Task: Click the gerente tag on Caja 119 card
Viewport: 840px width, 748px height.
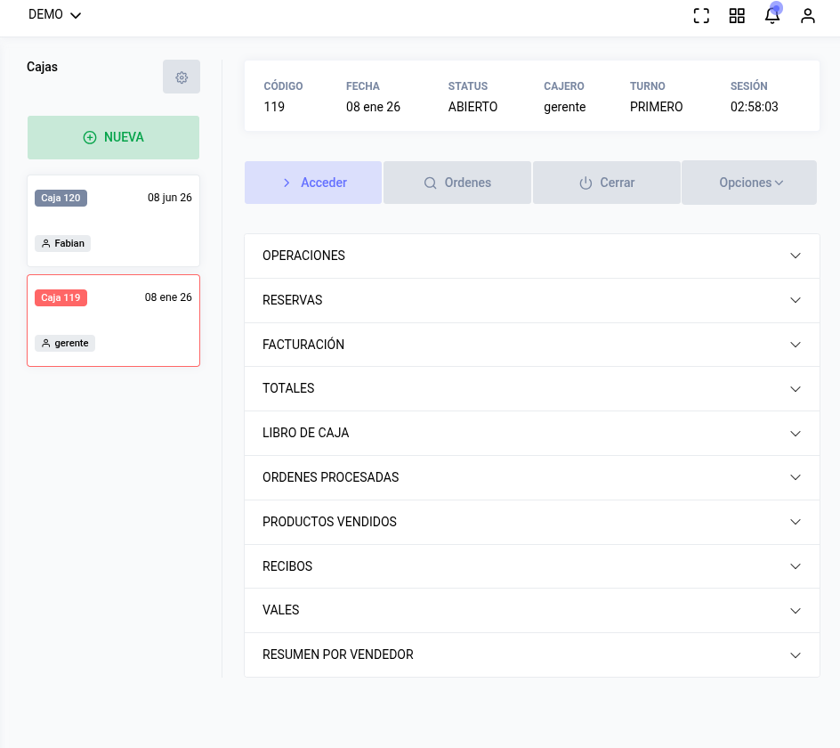Action: point(65,343)
